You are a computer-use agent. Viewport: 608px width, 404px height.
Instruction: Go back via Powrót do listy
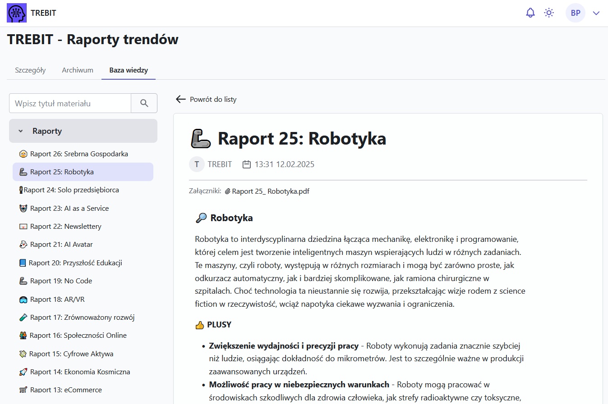pyautogui.click(x=213, y=99)
